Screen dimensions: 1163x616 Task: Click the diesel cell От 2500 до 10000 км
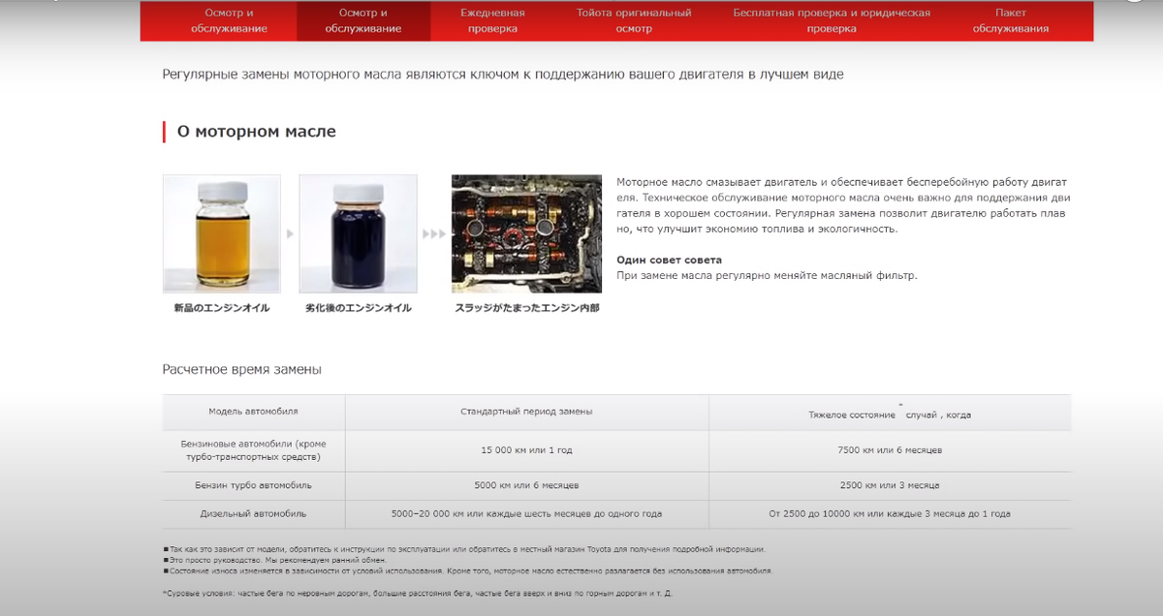click(890, 513)
